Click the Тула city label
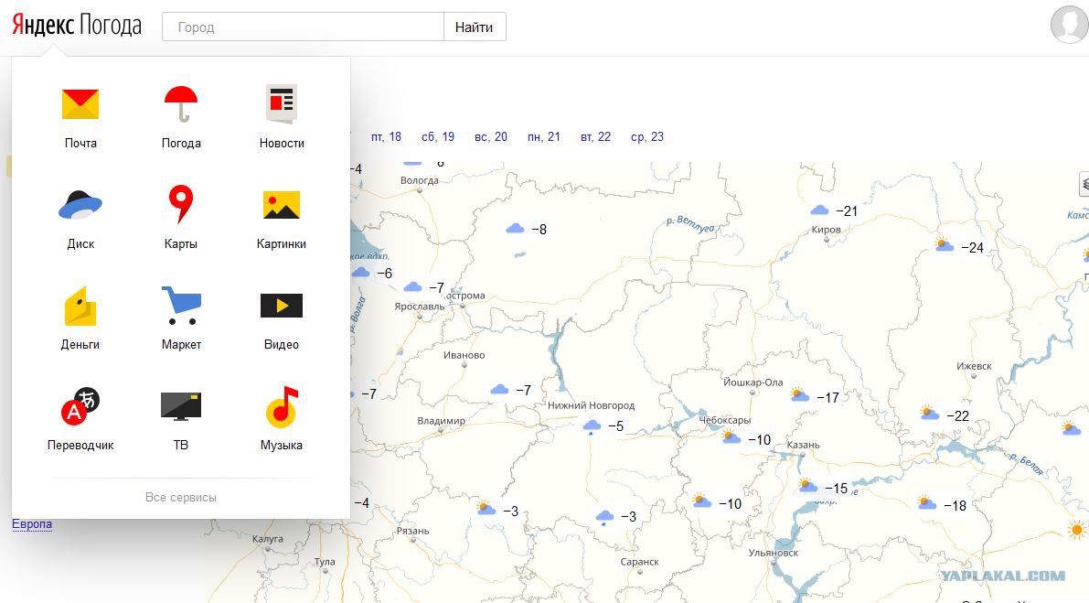 [325, 562]
